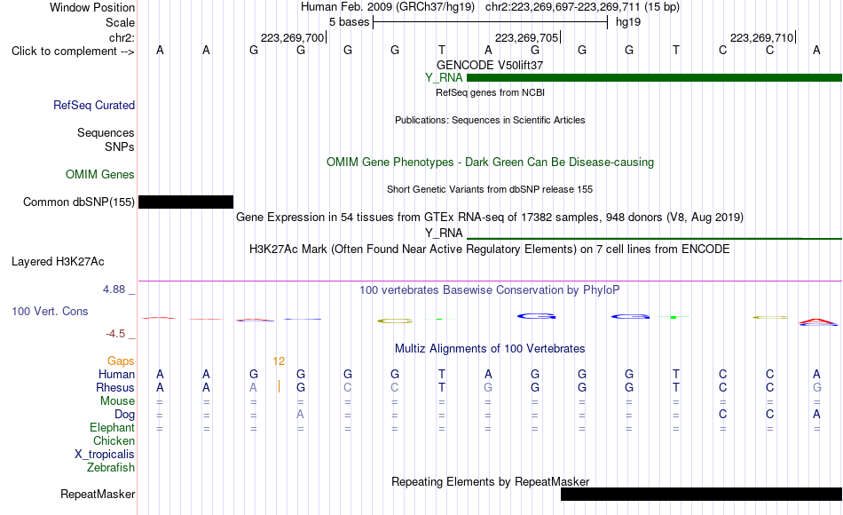The width and height of the screenshot is (843, 515).
Task: Click the -4.5 conservation scale value
Action: tap(115, 334)
